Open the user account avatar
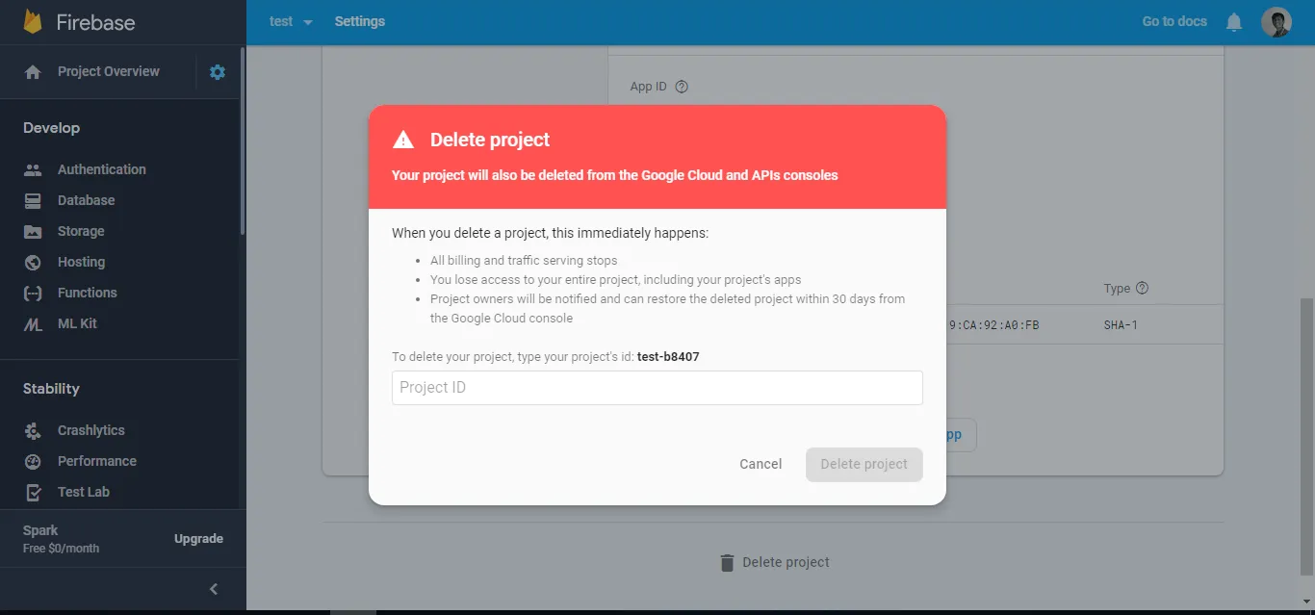The width and height of the screenshot is (1315, 615). [x=1276, y=22]
